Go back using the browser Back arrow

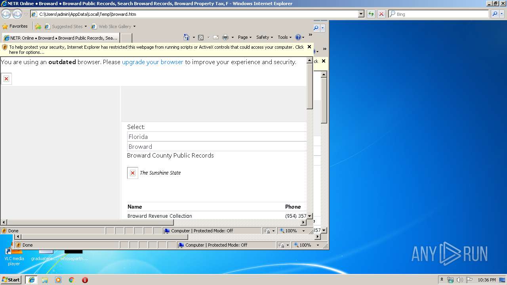(6, 14)
